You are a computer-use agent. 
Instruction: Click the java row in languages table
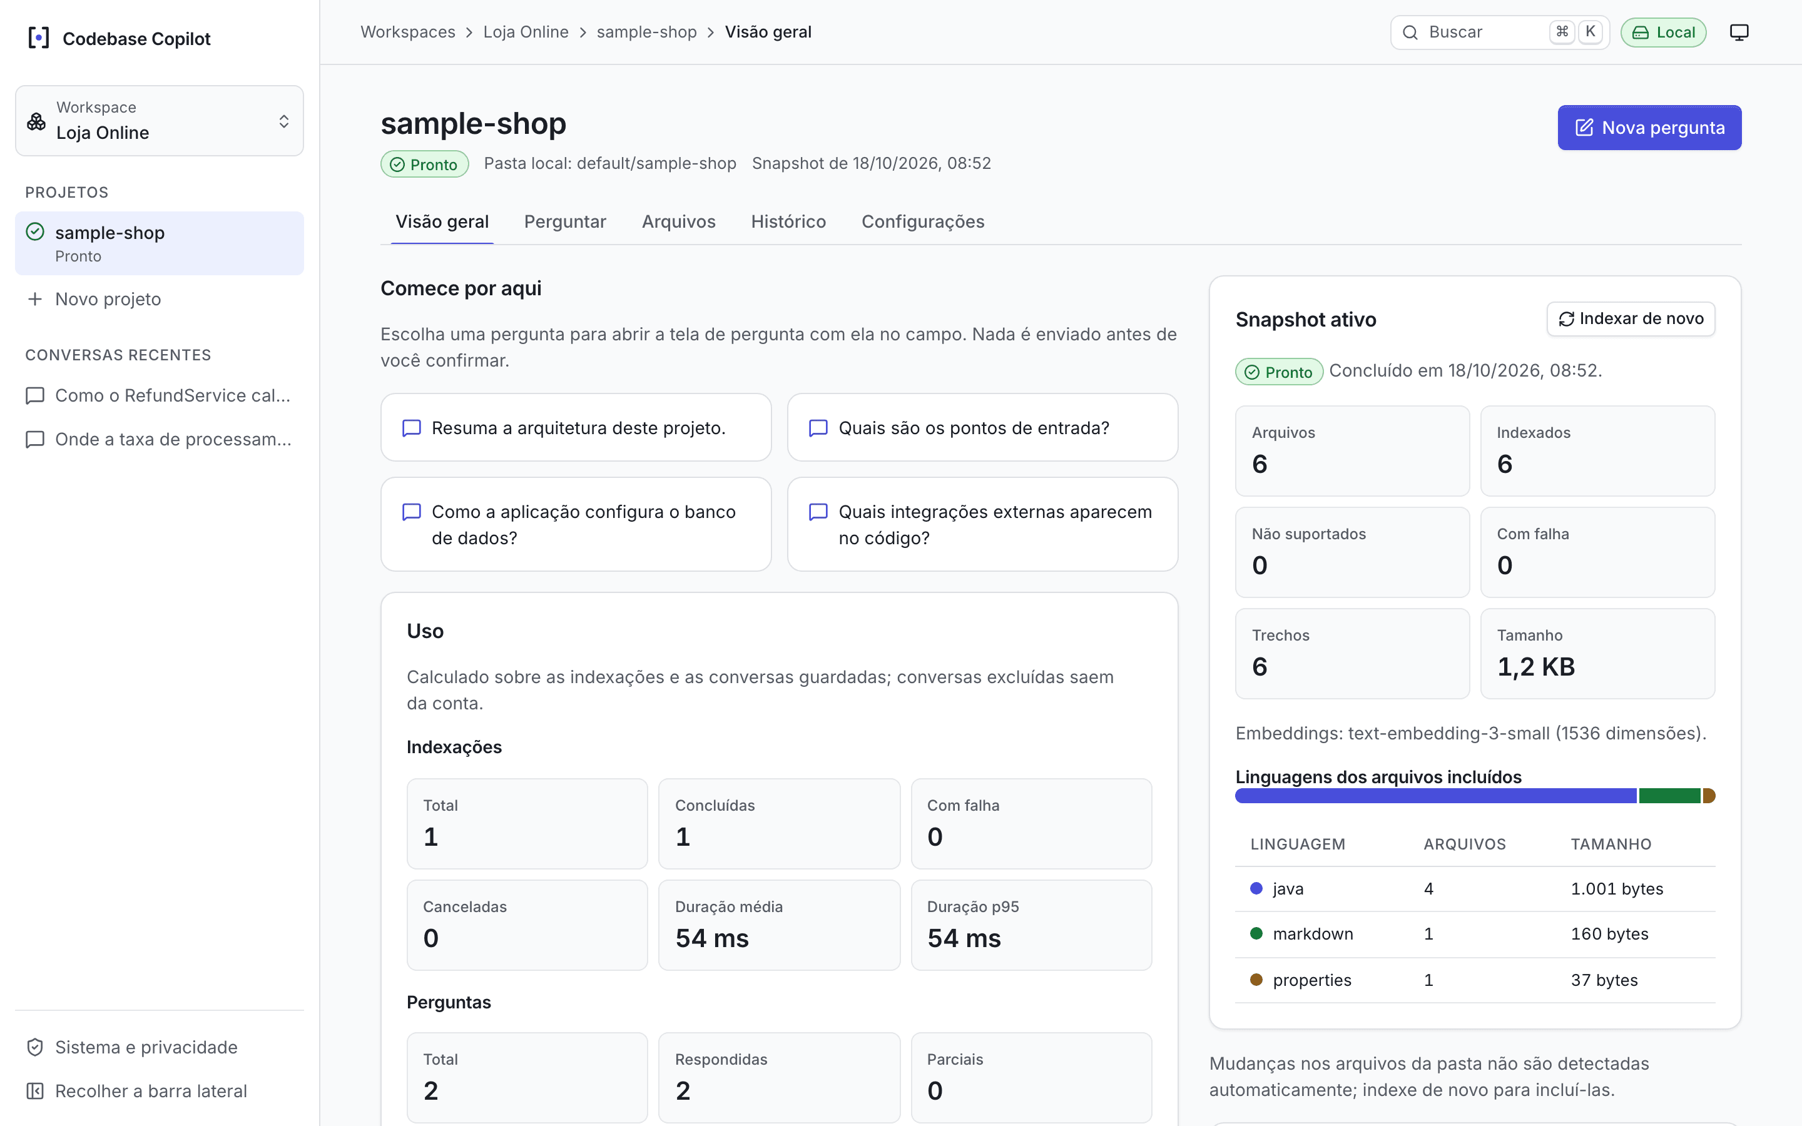1475,889
